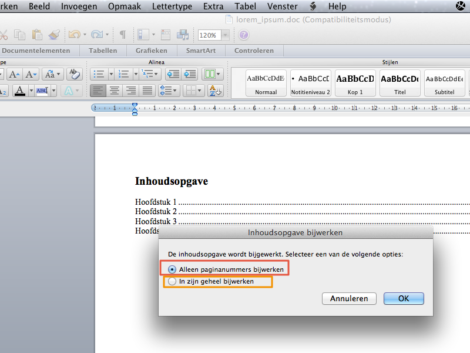This screenshot has width=470, height=353.
Task: Align text to the right
Action: [x=131, y=91]
